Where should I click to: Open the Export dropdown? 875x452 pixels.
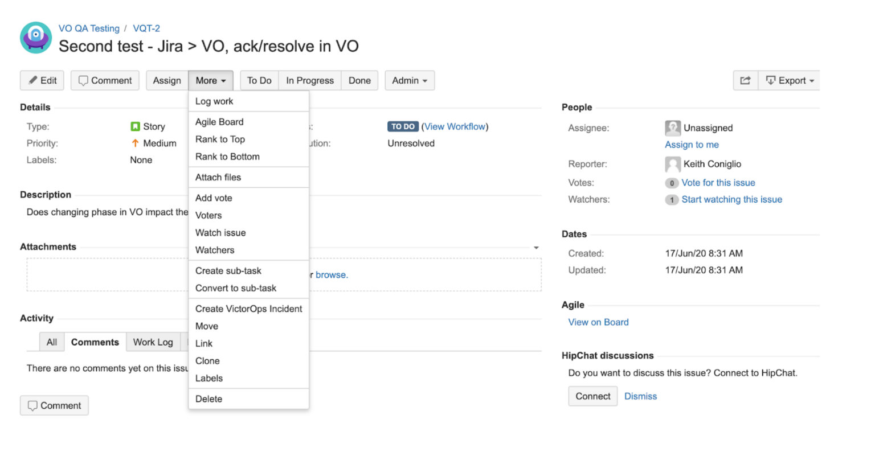(x=792, y=80)
